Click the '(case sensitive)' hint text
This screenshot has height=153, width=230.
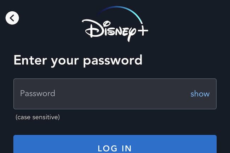click(x=38, y=117)
